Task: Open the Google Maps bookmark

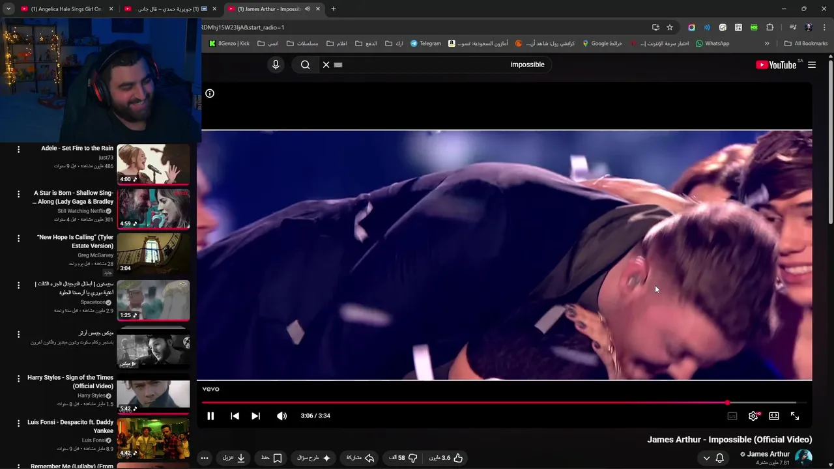Action: point(602,44)
